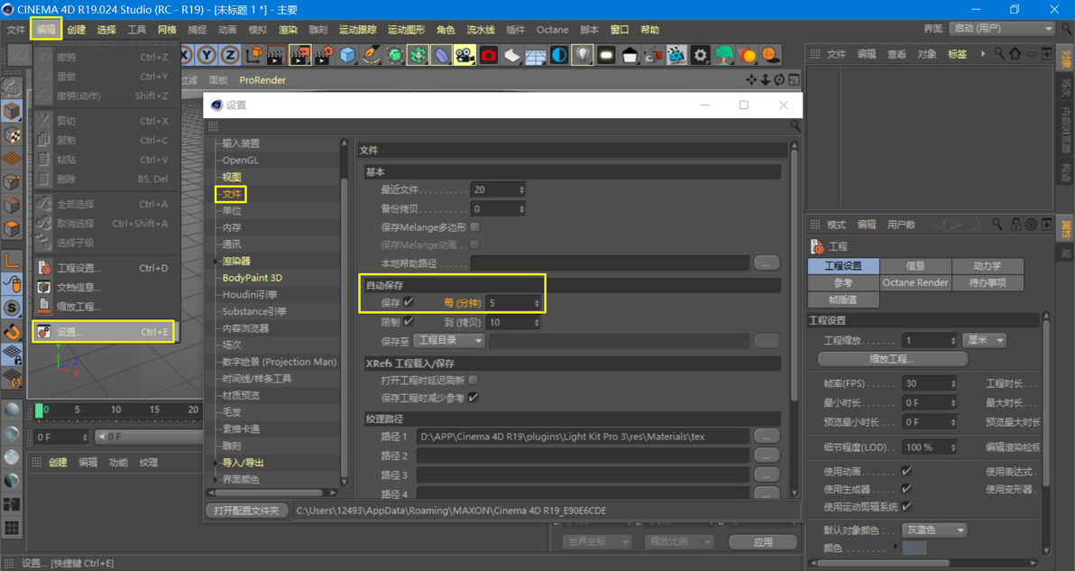
Task: Select the model mode cube icon
Action: tap(12, 111)
